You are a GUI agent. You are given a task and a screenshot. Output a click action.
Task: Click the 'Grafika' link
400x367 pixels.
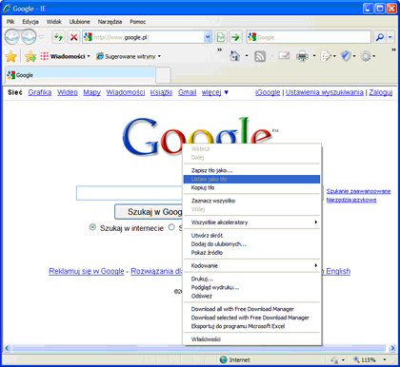(40, 92)
